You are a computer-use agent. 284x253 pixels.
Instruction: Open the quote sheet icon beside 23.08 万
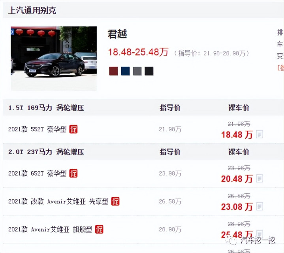(260, 206)
